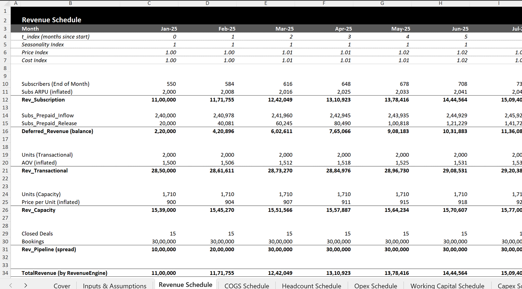This screenshot has height=289, width=522.
Task: Click the Select All corner above row 1
Action: pos(5,3)
